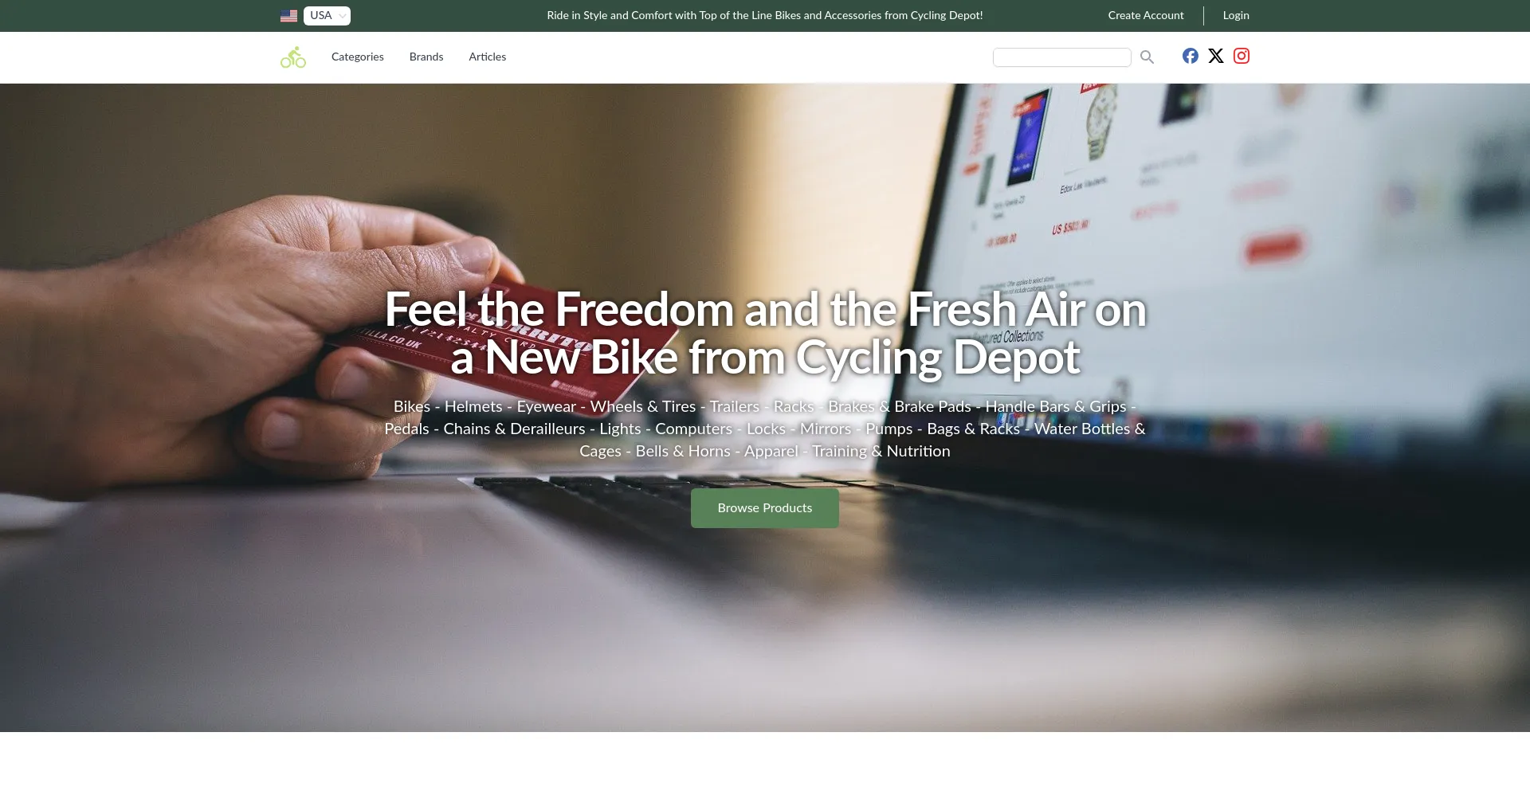Open the USA country dropdown

(327, 16)
